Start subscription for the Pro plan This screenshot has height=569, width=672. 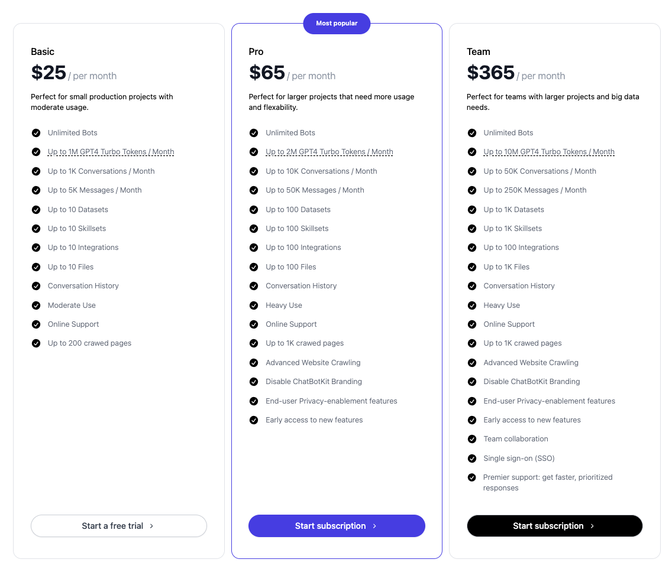click(x=337, y=526)
